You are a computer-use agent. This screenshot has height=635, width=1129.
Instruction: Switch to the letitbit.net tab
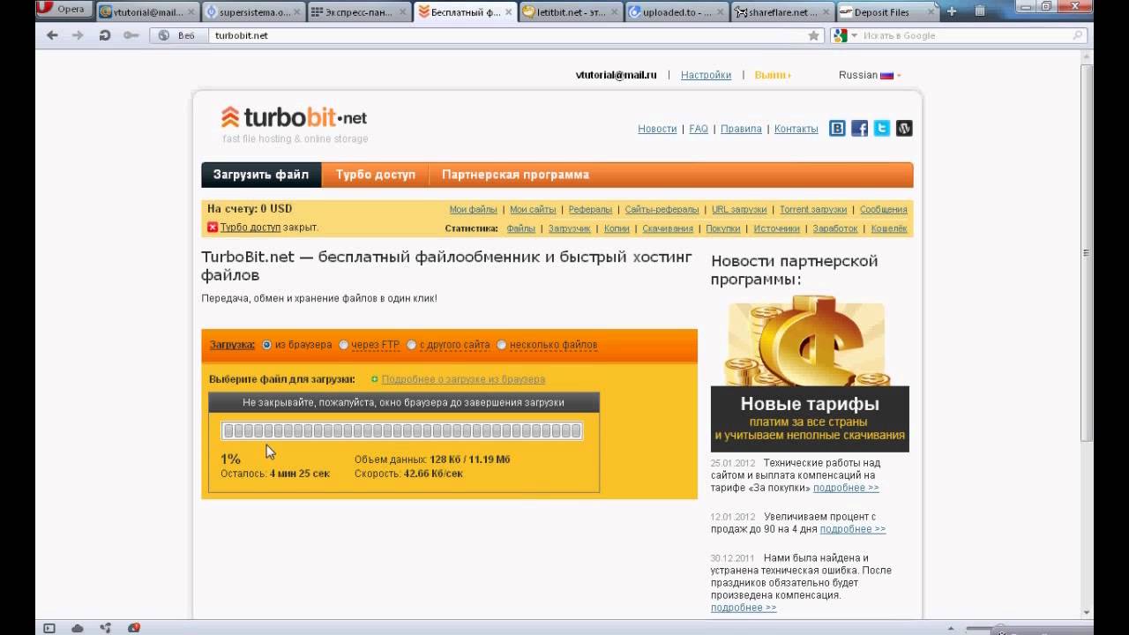click(570, 12)
